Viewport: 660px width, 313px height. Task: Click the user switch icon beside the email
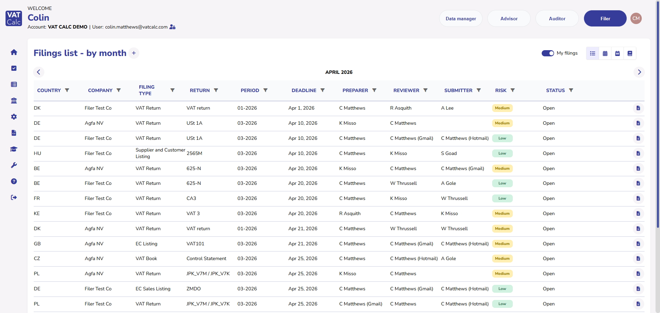(x=173, y=27)
